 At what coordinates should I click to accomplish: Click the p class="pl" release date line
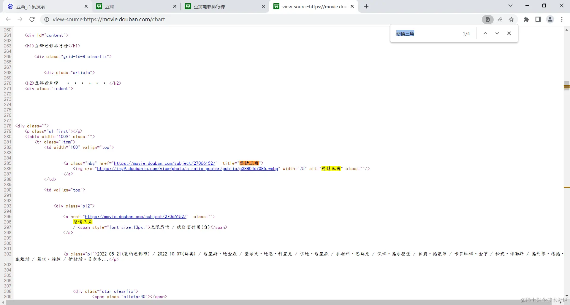[x=289, y=257]
